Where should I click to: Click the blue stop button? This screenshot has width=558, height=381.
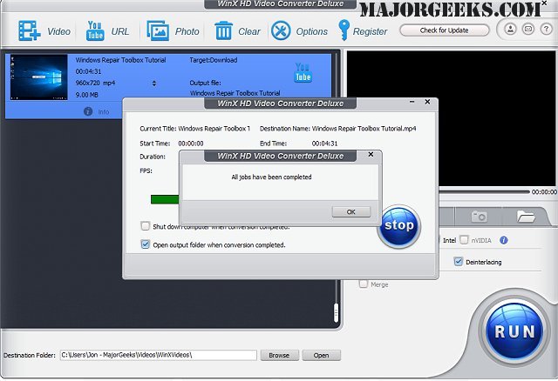click(x=399, y=226)
